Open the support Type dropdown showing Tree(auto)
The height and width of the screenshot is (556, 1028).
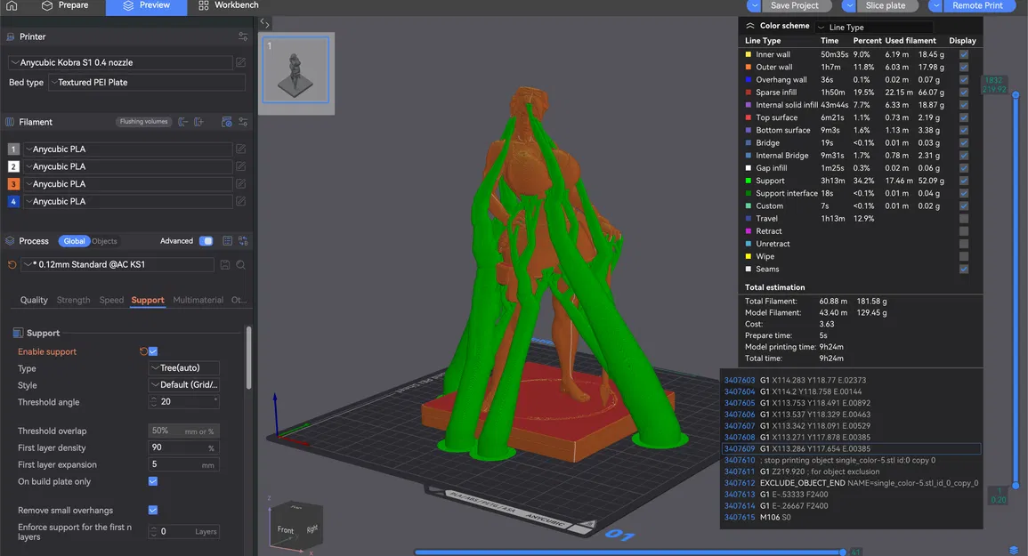(182, 367)
